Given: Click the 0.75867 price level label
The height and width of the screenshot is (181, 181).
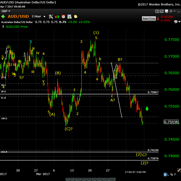Looking at the screenshot, I should 153,92.
